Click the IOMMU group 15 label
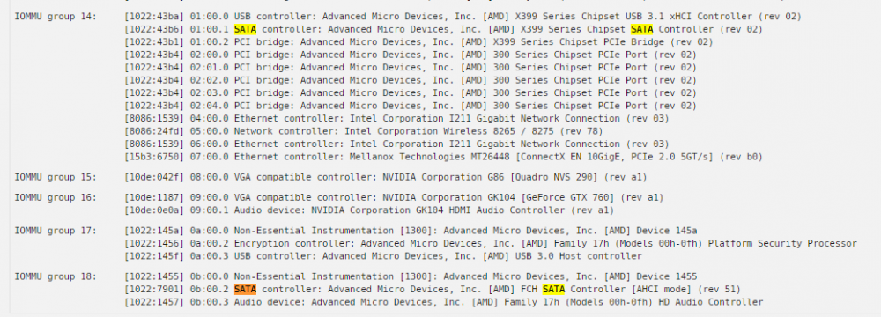This screenshot has height=317, width=881. [56, 178]
